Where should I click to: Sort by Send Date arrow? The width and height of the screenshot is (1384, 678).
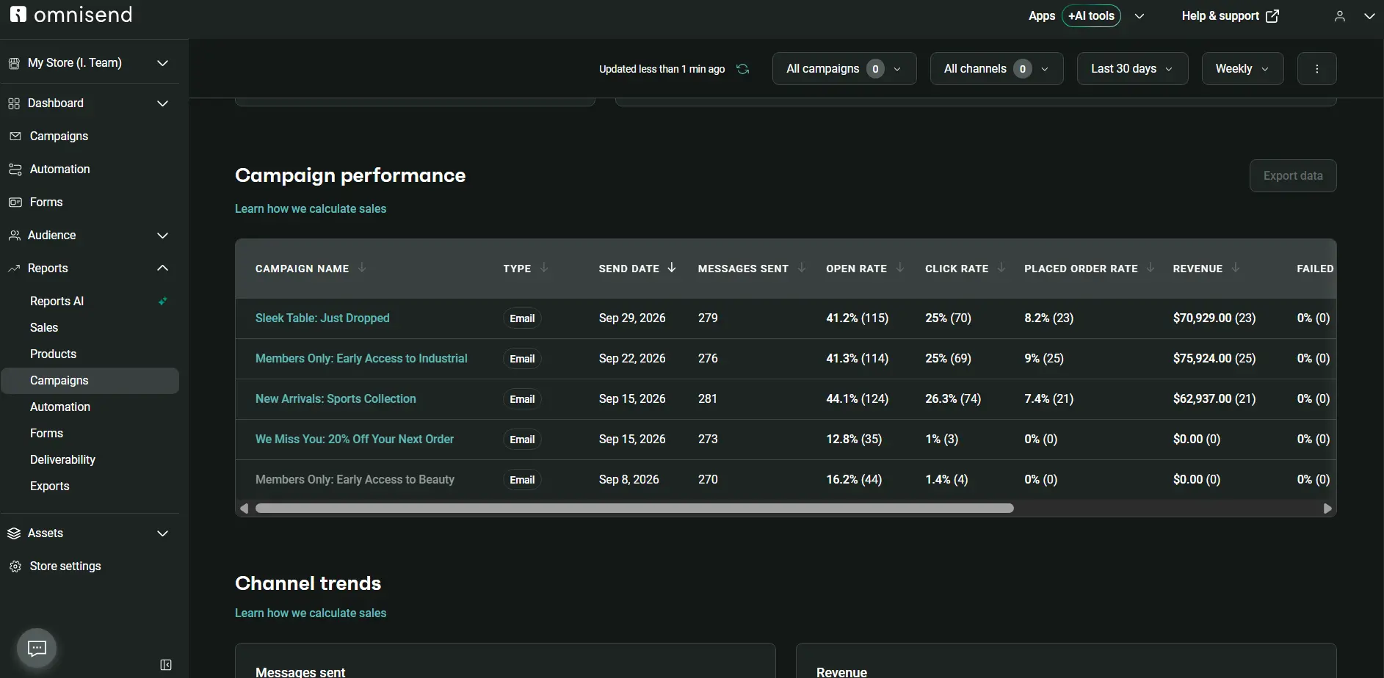pos(672,268)
